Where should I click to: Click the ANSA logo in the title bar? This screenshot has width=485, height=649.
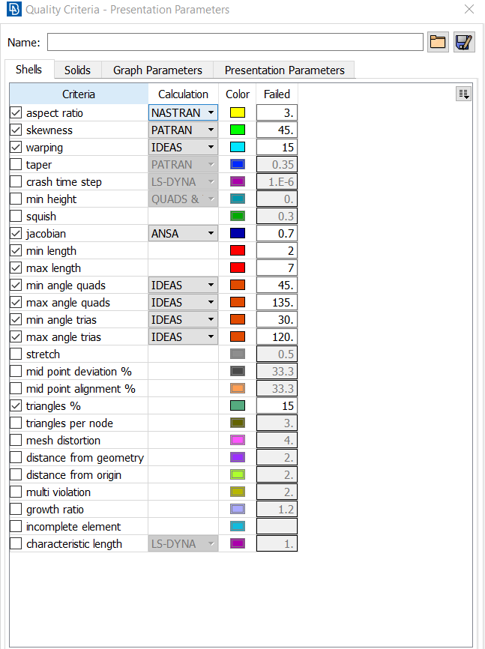point(13,9)
